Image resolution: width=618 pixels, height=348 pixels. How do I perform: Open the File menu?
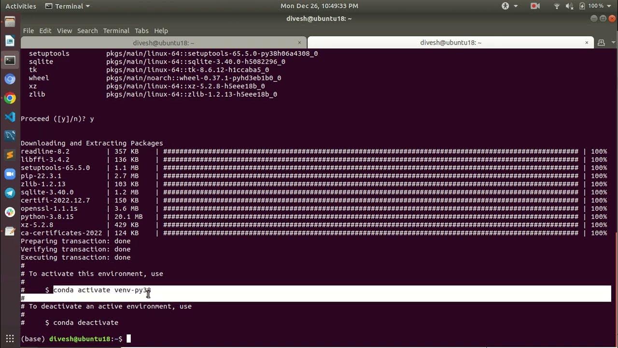(x=28, y=30)
